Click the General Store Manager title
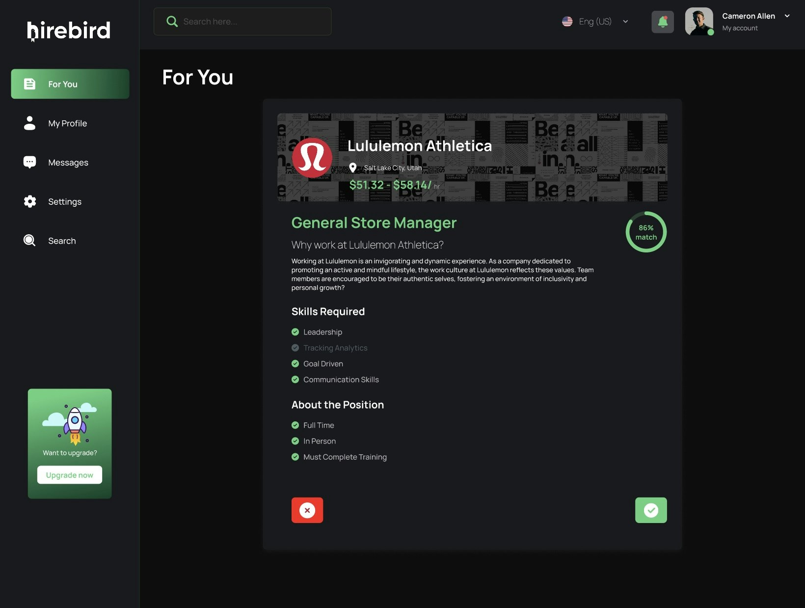This screenshot has height=608, width=805. coord(374,223)
